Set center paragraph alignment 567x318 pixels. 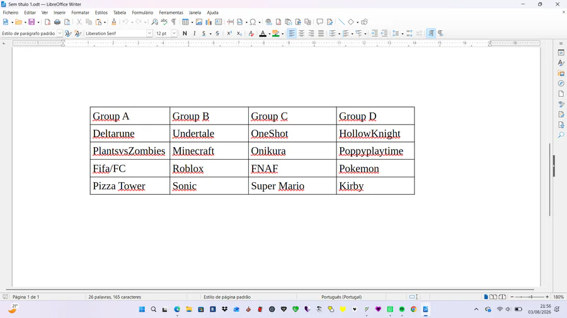pos(301,33)
